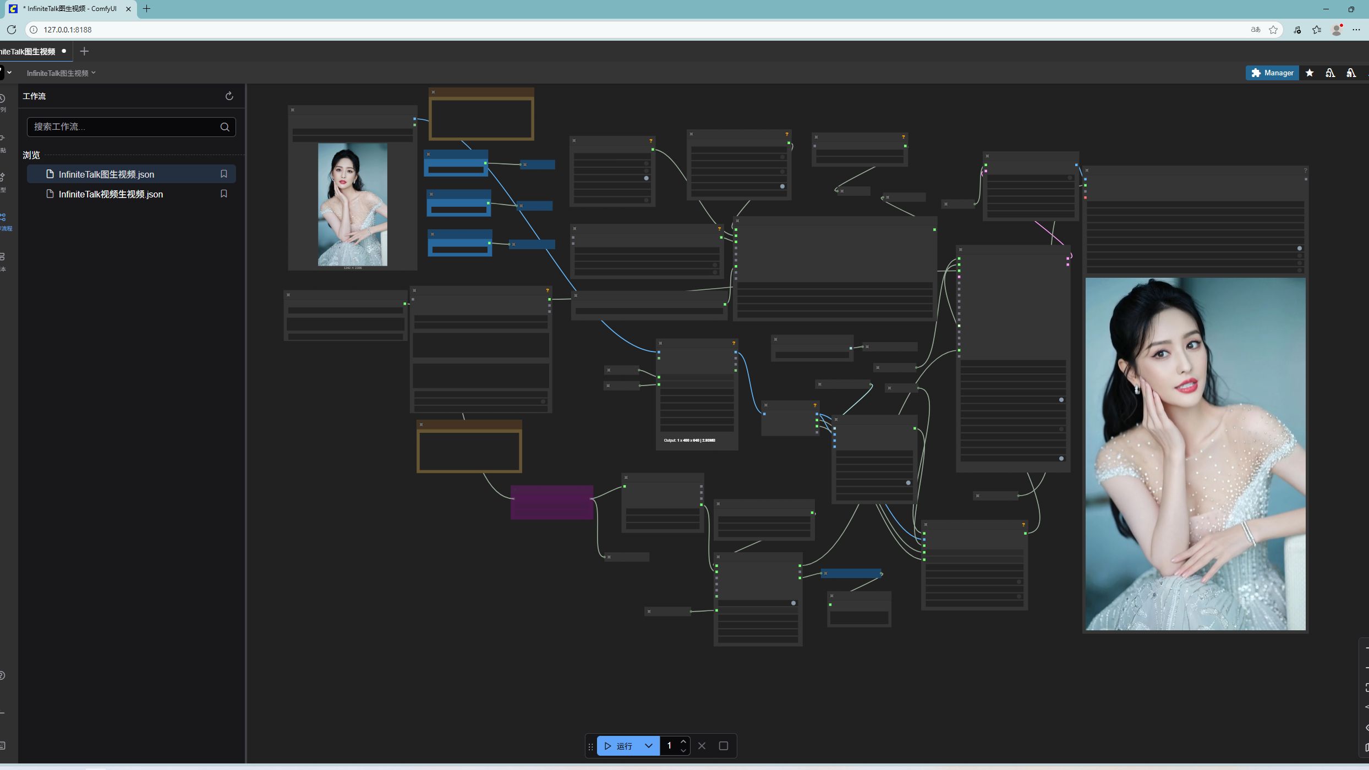Close the InfiniteTalk ComfyUI browser tab
This screenshot has height=770, width=1369.
click(x=128, y=9)
